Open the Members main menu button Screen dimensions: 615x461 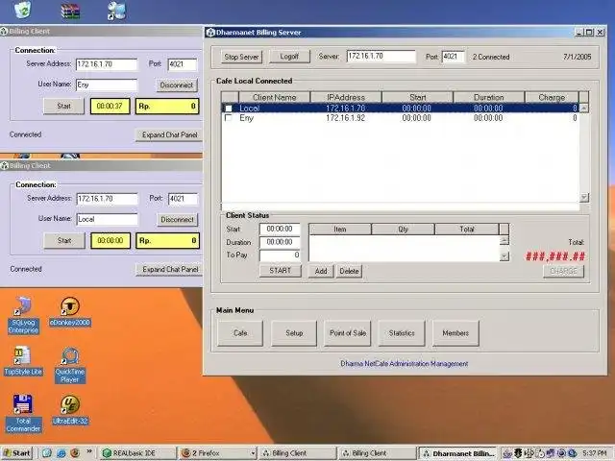(x=455, y=333)
